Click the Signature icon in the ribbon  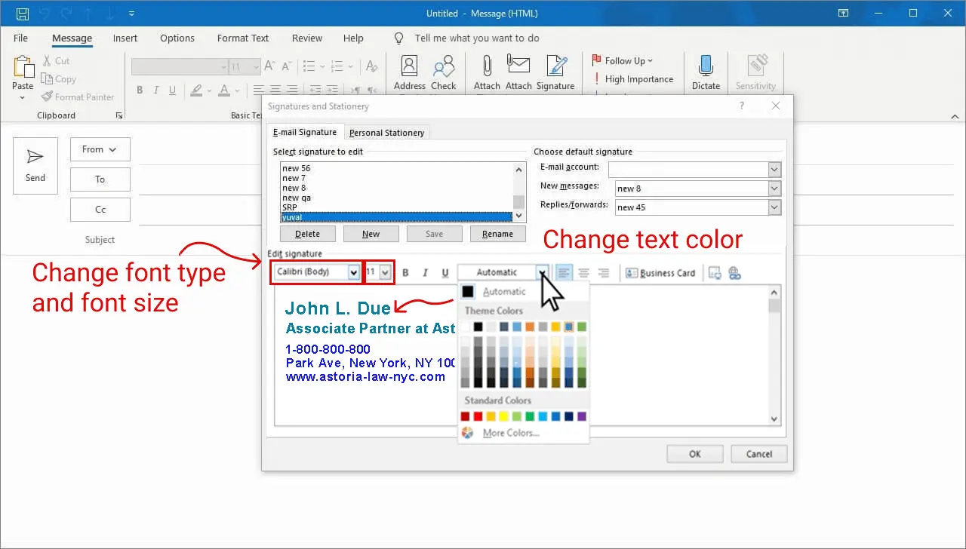(x=555, y=72)
